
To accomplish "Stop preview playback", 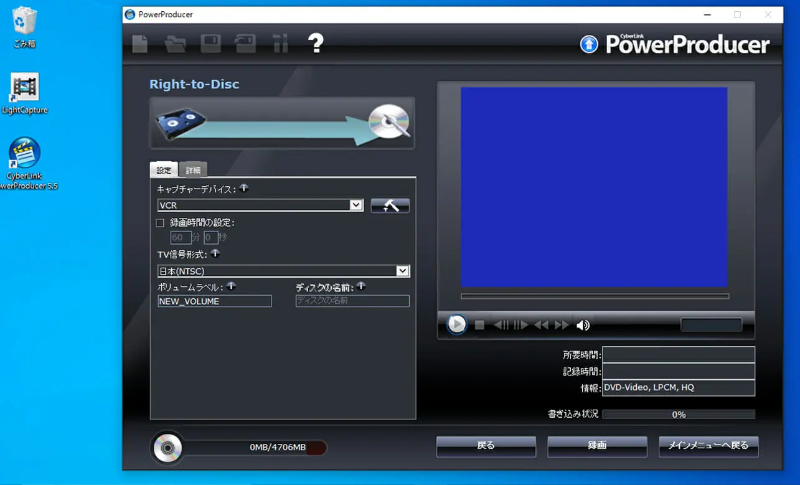I will coord(479,325).
